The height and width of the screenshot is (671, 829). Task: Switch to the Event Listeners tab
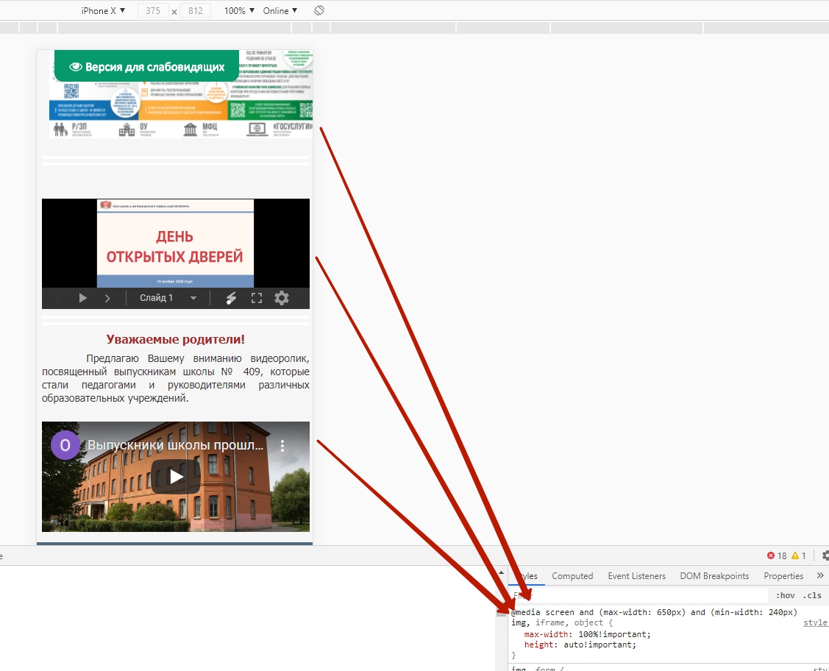(636, 576)
